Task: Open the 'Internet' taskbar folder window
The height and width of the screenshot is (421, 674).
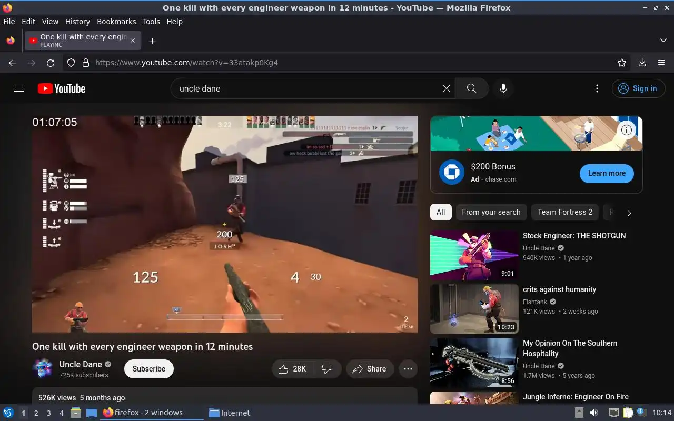Action: (230, 413)
